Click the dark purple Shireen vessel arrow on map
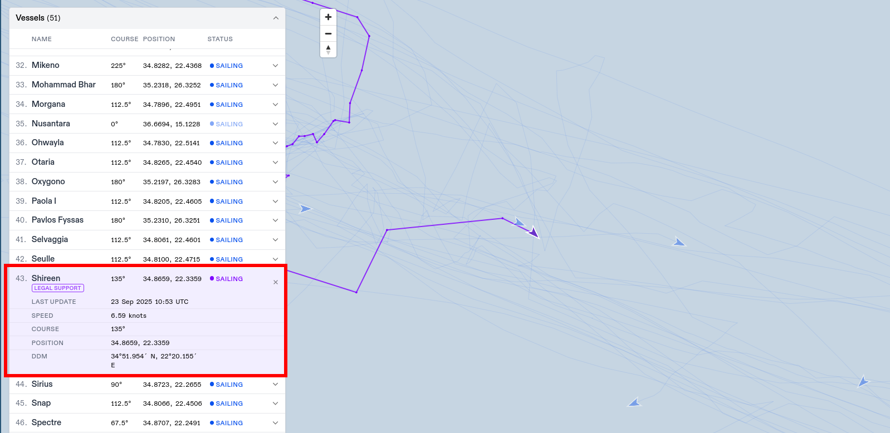Image resolution: width=890 pixels, height=433 pixels. pyautogui.click(x=534, y=232)
